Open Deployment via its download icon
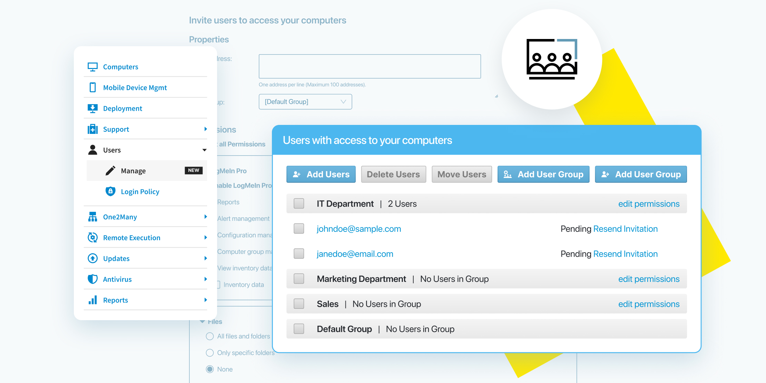 tap(92, 108)
